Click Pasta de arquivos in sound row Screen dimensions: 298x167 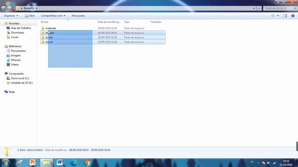[134, 42]
